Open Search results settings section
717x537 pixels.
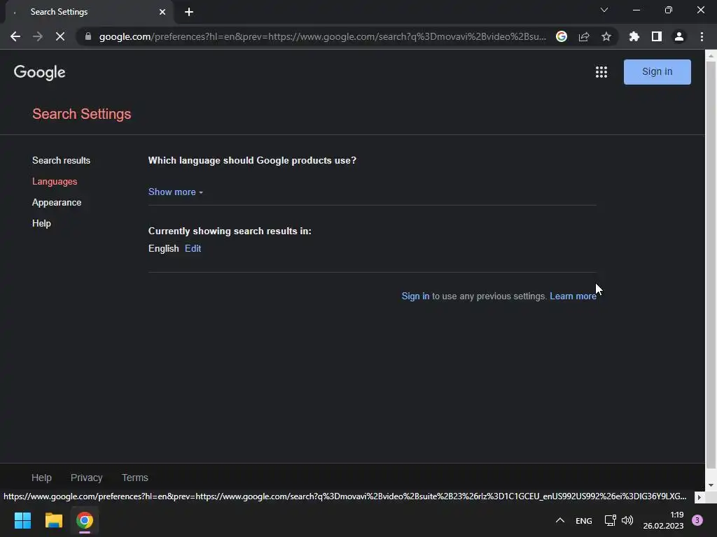pos(62,160)
